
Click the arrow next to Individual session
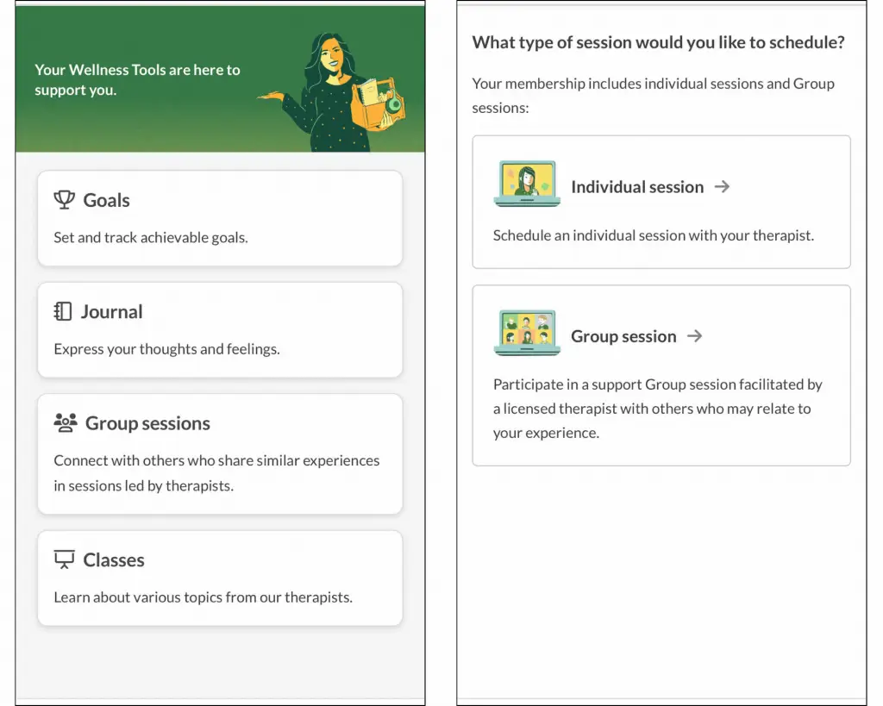tap(723, 186)
